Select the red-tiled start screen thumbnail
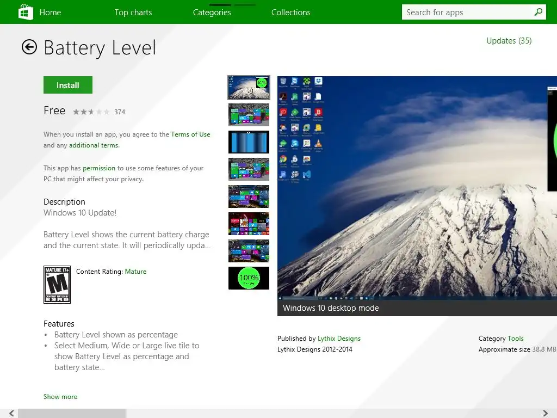The width and height of the screenshot is (557, 418). (x=249, y=224)
